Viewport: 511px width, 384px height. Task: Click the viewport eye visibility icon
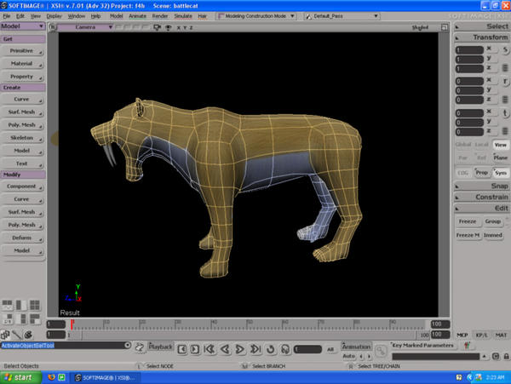pos(168,28)
